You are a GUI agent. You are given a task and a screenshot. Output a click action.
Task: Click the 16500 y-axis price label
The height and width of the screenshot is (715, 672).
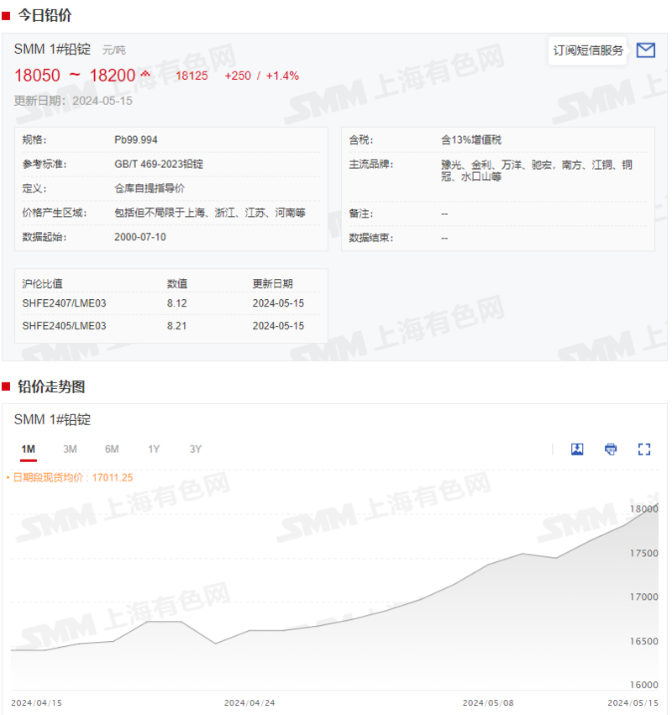coord(644,642)
